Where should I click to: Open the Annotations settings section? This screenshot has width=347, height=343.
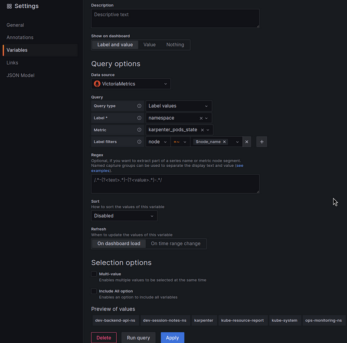20,38
